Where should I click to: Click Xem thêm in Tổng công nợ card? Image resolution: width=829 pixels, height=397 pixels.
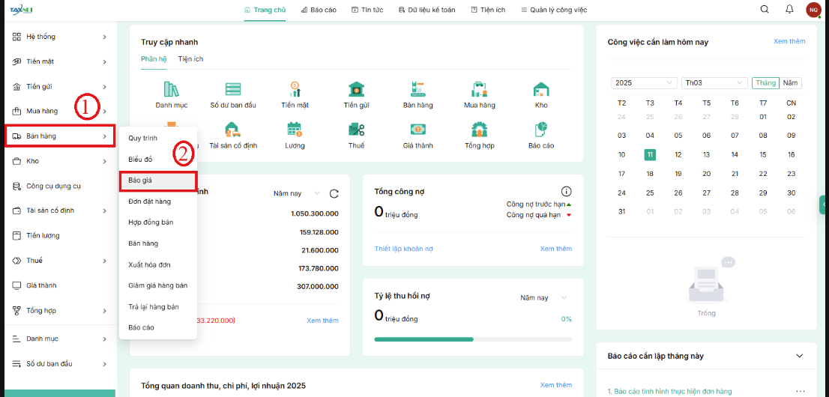(x=555, y=249)
